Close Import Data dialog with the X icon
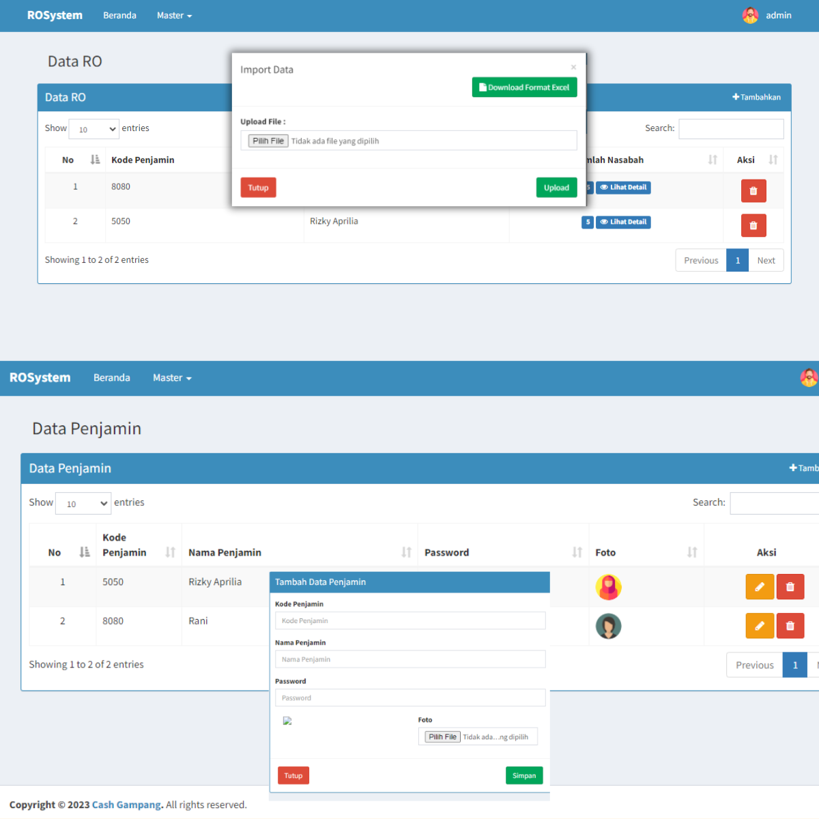 [573, 67]
